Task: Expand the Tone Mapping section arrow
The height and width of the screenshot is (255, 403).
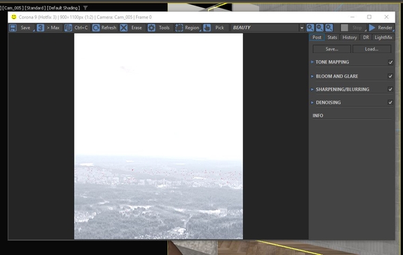Action: (x=312, y=62)
